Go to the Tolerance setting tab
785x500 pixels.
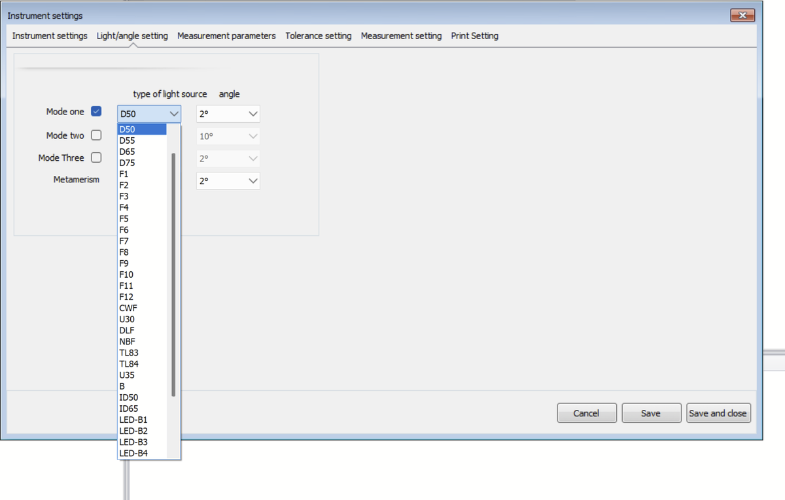(318, 36)
